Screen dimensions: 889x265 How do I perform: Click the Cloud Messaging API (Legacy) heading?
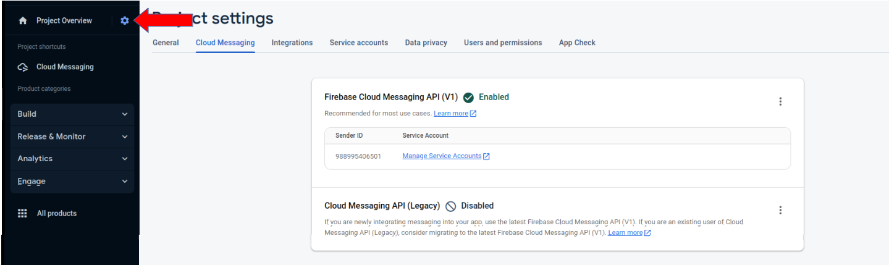(x=382, y=206)
